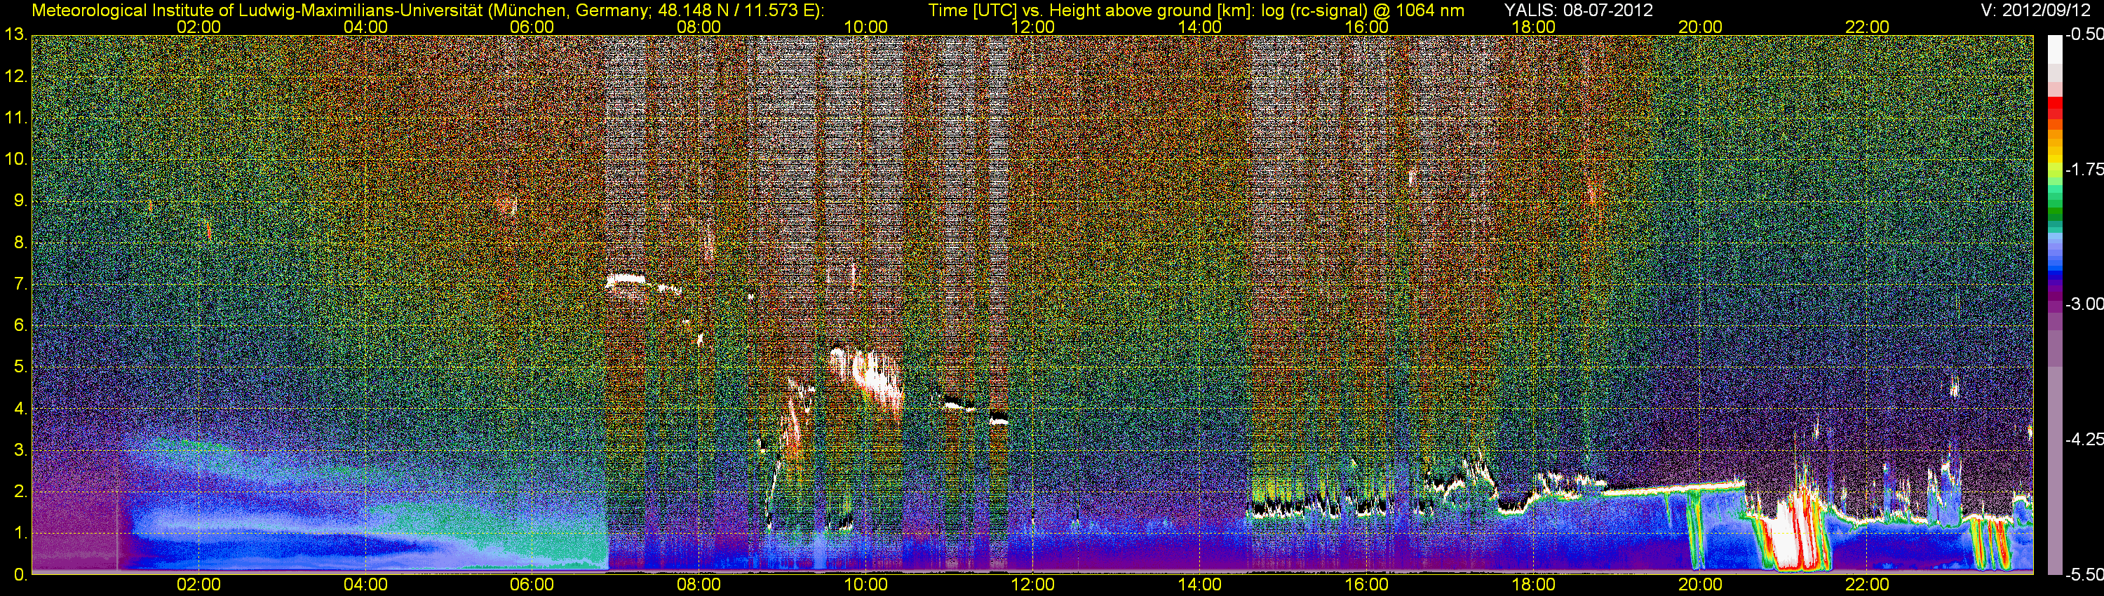Click 04:00 on the top time axis

365,27
